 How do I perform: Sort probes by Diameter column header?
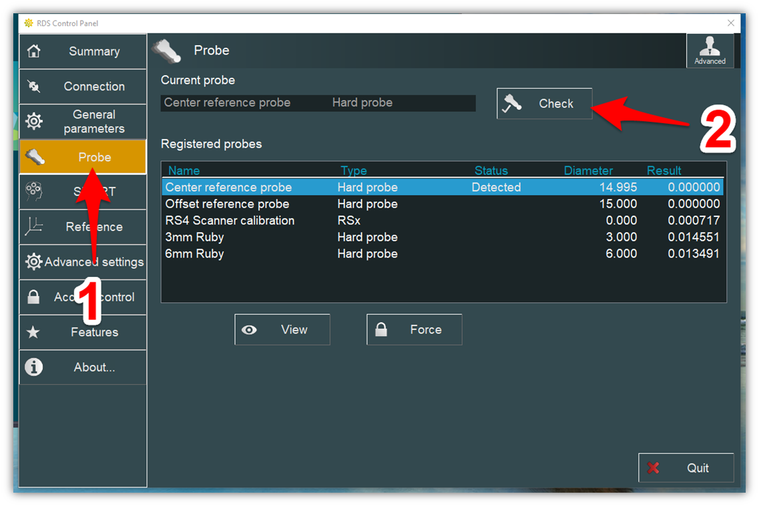click(588, 170)
